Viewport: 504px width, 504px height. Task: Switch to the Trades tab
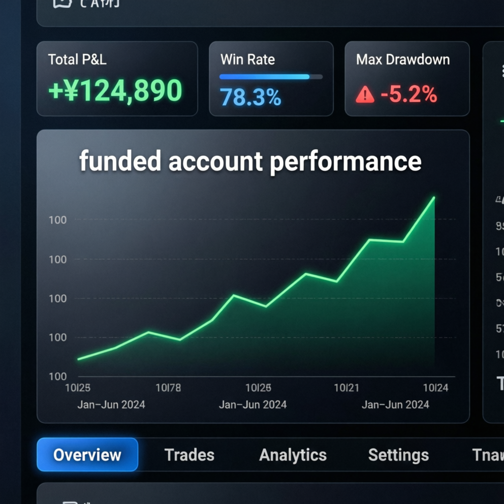point(189,455)
